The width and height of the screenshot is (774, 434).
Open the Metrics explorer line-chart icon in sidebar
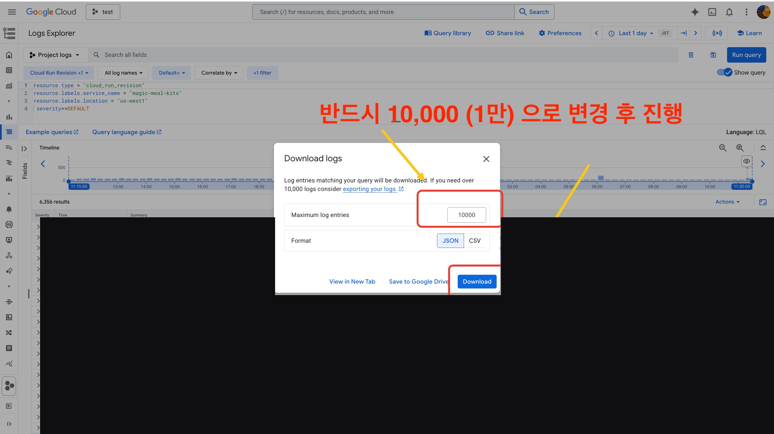(9, 86)
